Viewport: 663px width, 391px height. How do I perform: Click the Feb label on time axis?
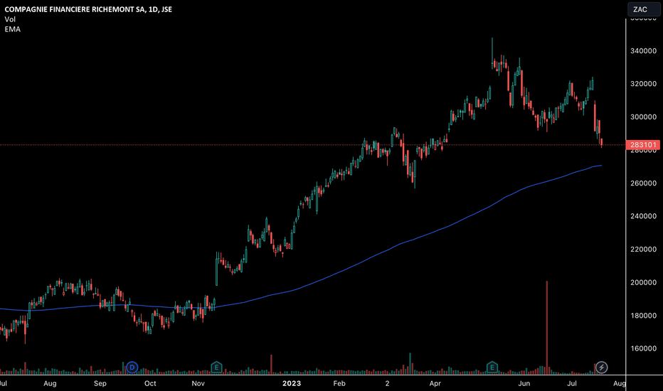coord(339,383)
